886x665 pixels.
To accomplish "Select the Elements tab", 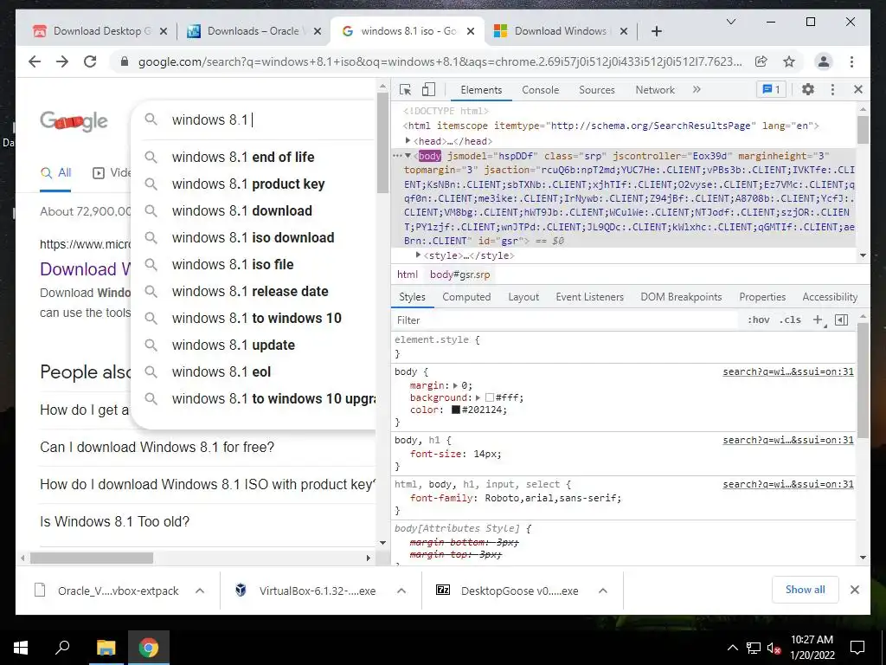I will [x=481, y=90].
